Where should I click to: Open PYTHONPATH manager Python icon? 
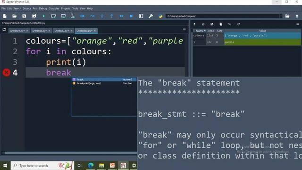[160, 16]
